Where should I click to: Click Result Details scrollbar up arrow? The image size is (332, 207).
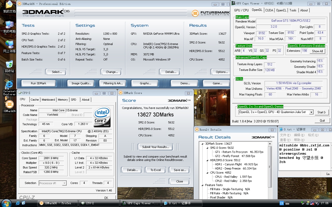point(270,144)
